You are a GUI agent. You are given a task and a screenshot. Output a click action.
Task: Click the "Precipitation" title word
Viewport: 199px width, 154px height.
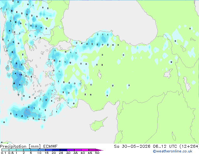point(13,146)
